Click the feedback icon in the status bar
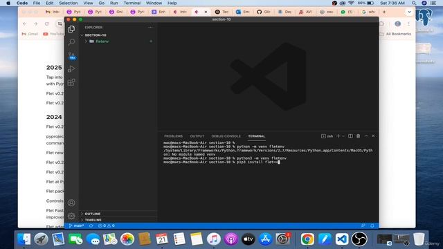443x249 pixels. tap(363, 225)
